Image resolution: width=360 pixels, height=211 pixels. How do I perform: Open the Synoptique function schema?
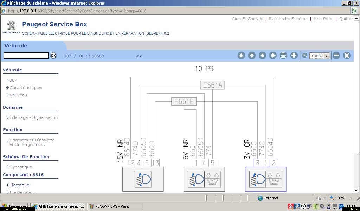click(x=21, y=167)
